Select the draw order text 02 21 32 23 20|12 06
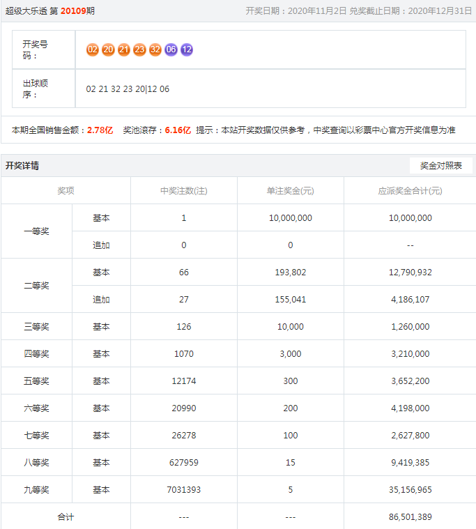 (128, 89)
